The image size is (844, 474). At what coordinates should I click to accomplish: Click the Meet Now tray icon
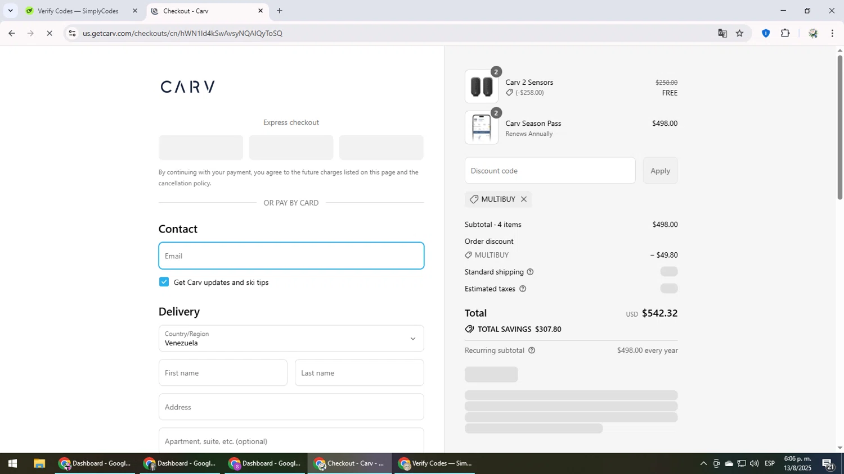[716, 464]
